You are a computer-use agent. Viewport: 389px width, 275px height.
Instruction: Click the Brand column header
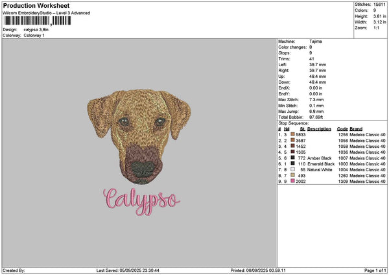[x=356, y=129]
